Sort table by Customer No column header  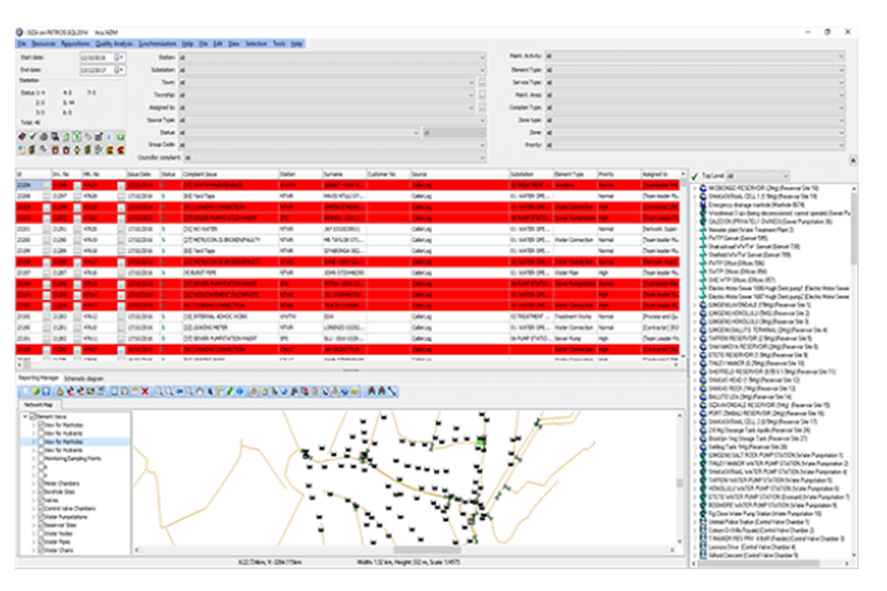389,174
